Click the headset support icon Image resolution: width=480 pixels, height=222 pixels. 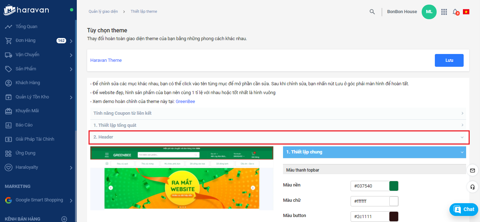(x=473, y=187)
